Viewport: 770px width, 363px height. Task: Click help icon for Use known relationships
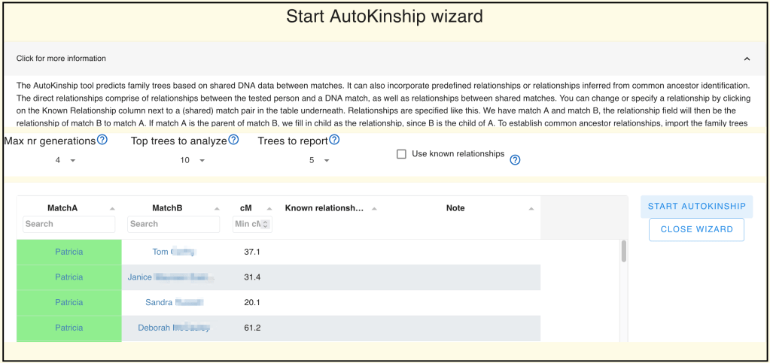pos(515,159)
